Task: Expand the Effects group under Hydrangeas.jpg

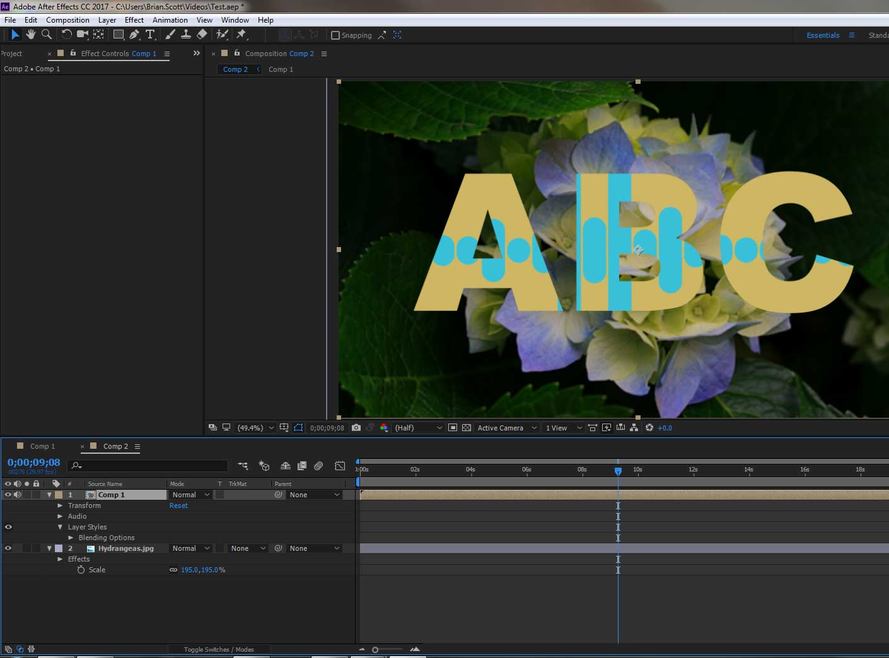Action: (60, 559)
